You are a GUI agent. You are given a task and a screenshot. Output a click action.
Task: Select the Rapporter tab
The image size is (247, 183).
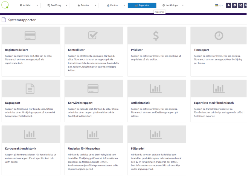click(142, 5)
